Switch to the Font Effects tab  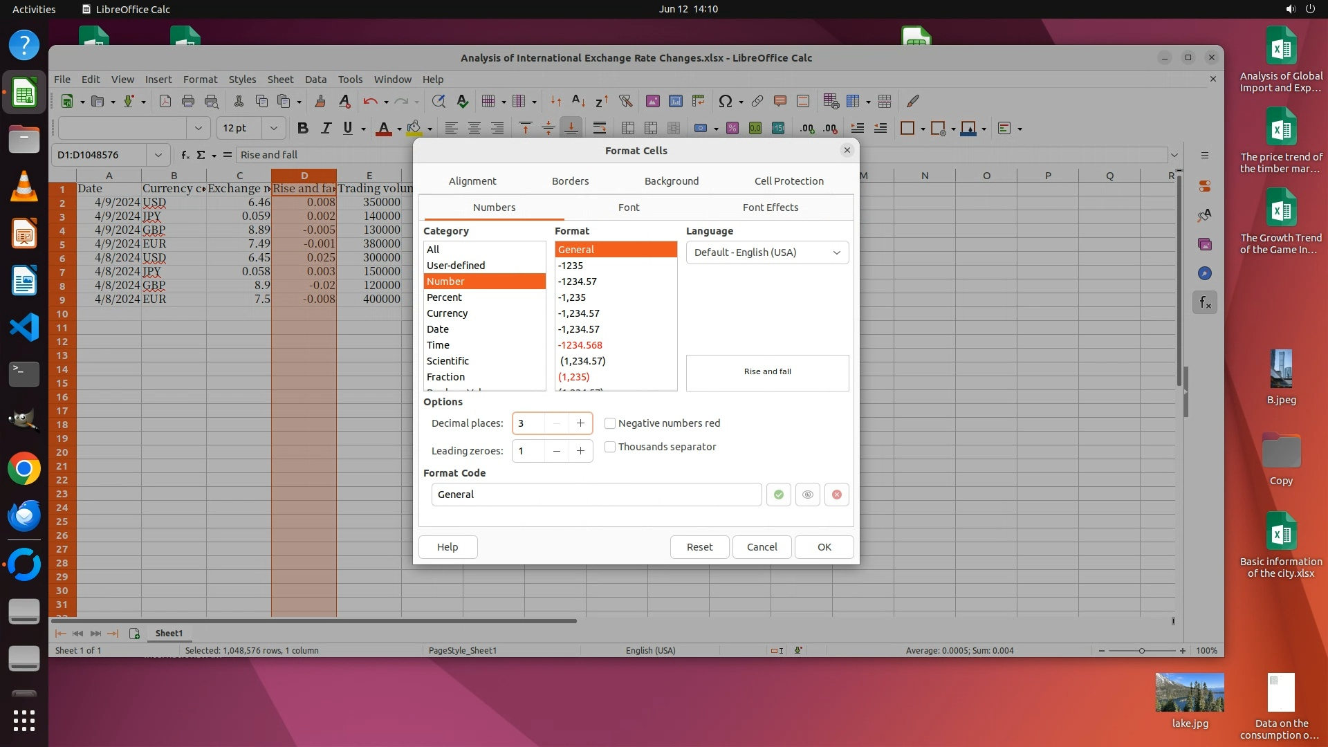(x=770, y=207)
